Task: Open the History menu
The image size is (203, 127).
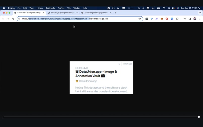Action: (40, 8)
